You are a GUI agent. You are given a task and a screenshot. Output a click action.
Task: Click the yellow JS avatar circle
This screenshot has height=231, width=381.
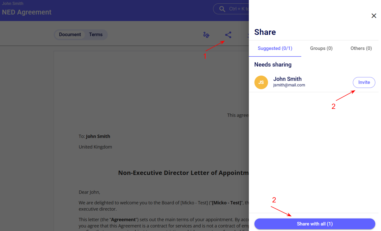coord(261,82)
